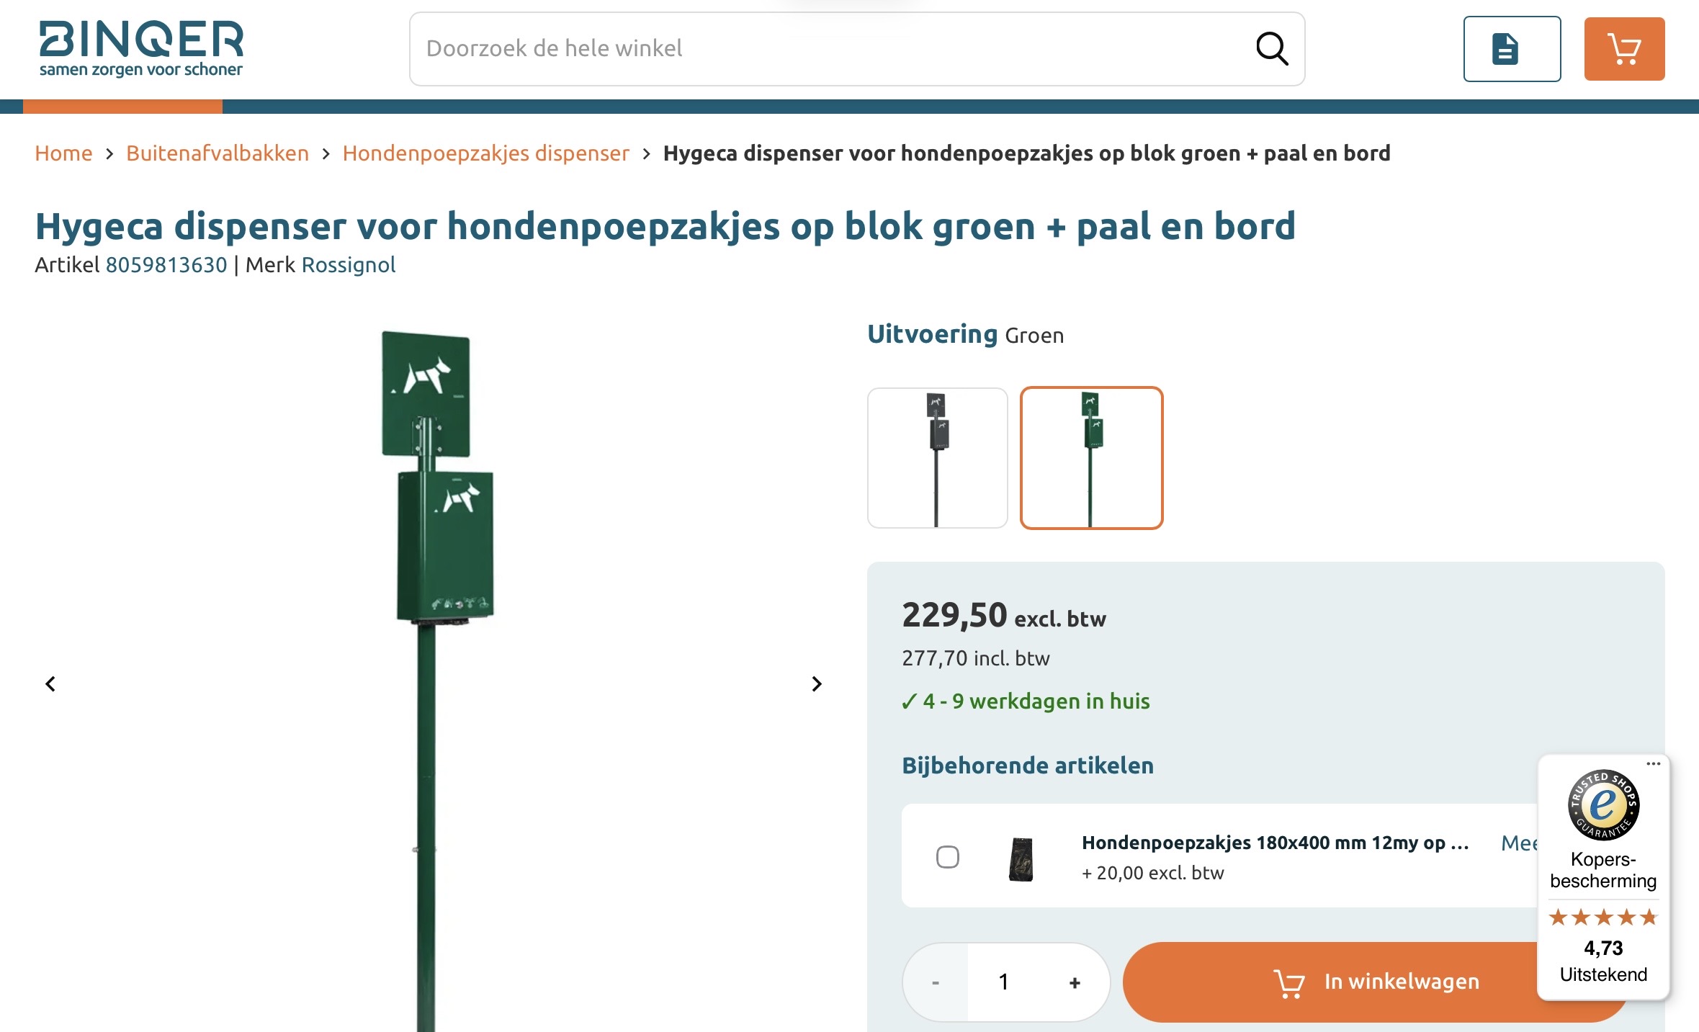Viewport: 1699px width, 1032px height.
Task: Click the search magnifier icon
Action: click(1272, 49)
